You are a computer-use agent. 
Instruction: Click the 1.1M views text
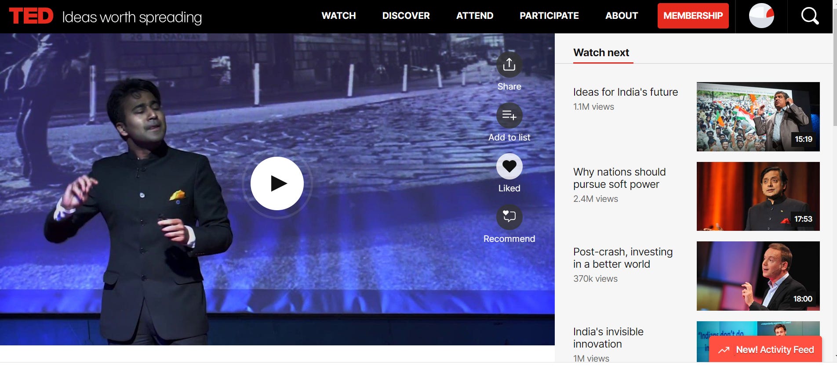pyautogui.click(x=593, y=107)
